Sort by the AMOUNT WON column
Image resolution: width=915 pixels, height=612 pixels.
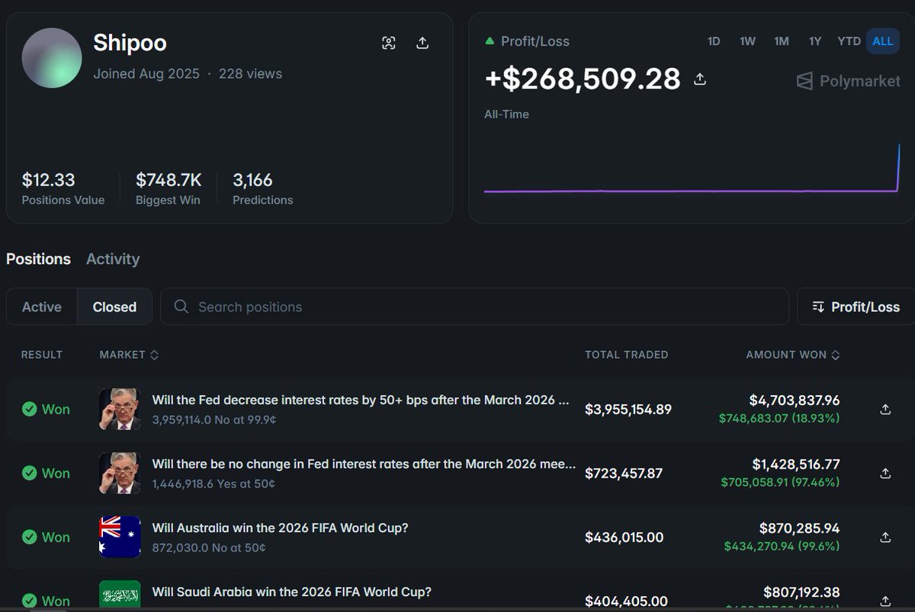coord(793,355)
